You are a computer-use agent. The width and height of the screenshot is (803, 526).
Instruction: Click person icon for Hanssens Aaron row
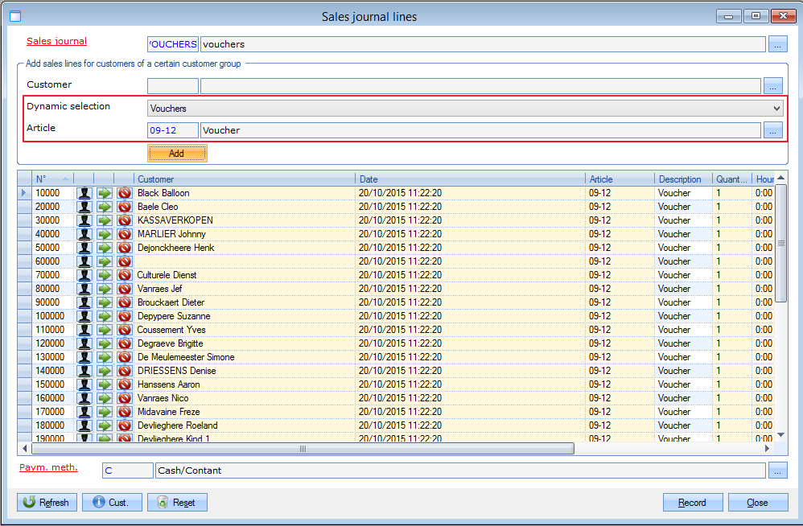[x=84, y=384]
